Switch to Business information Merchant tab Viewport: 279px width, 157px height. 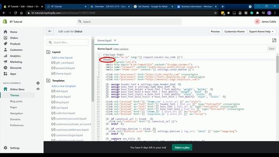pos(197,7)
